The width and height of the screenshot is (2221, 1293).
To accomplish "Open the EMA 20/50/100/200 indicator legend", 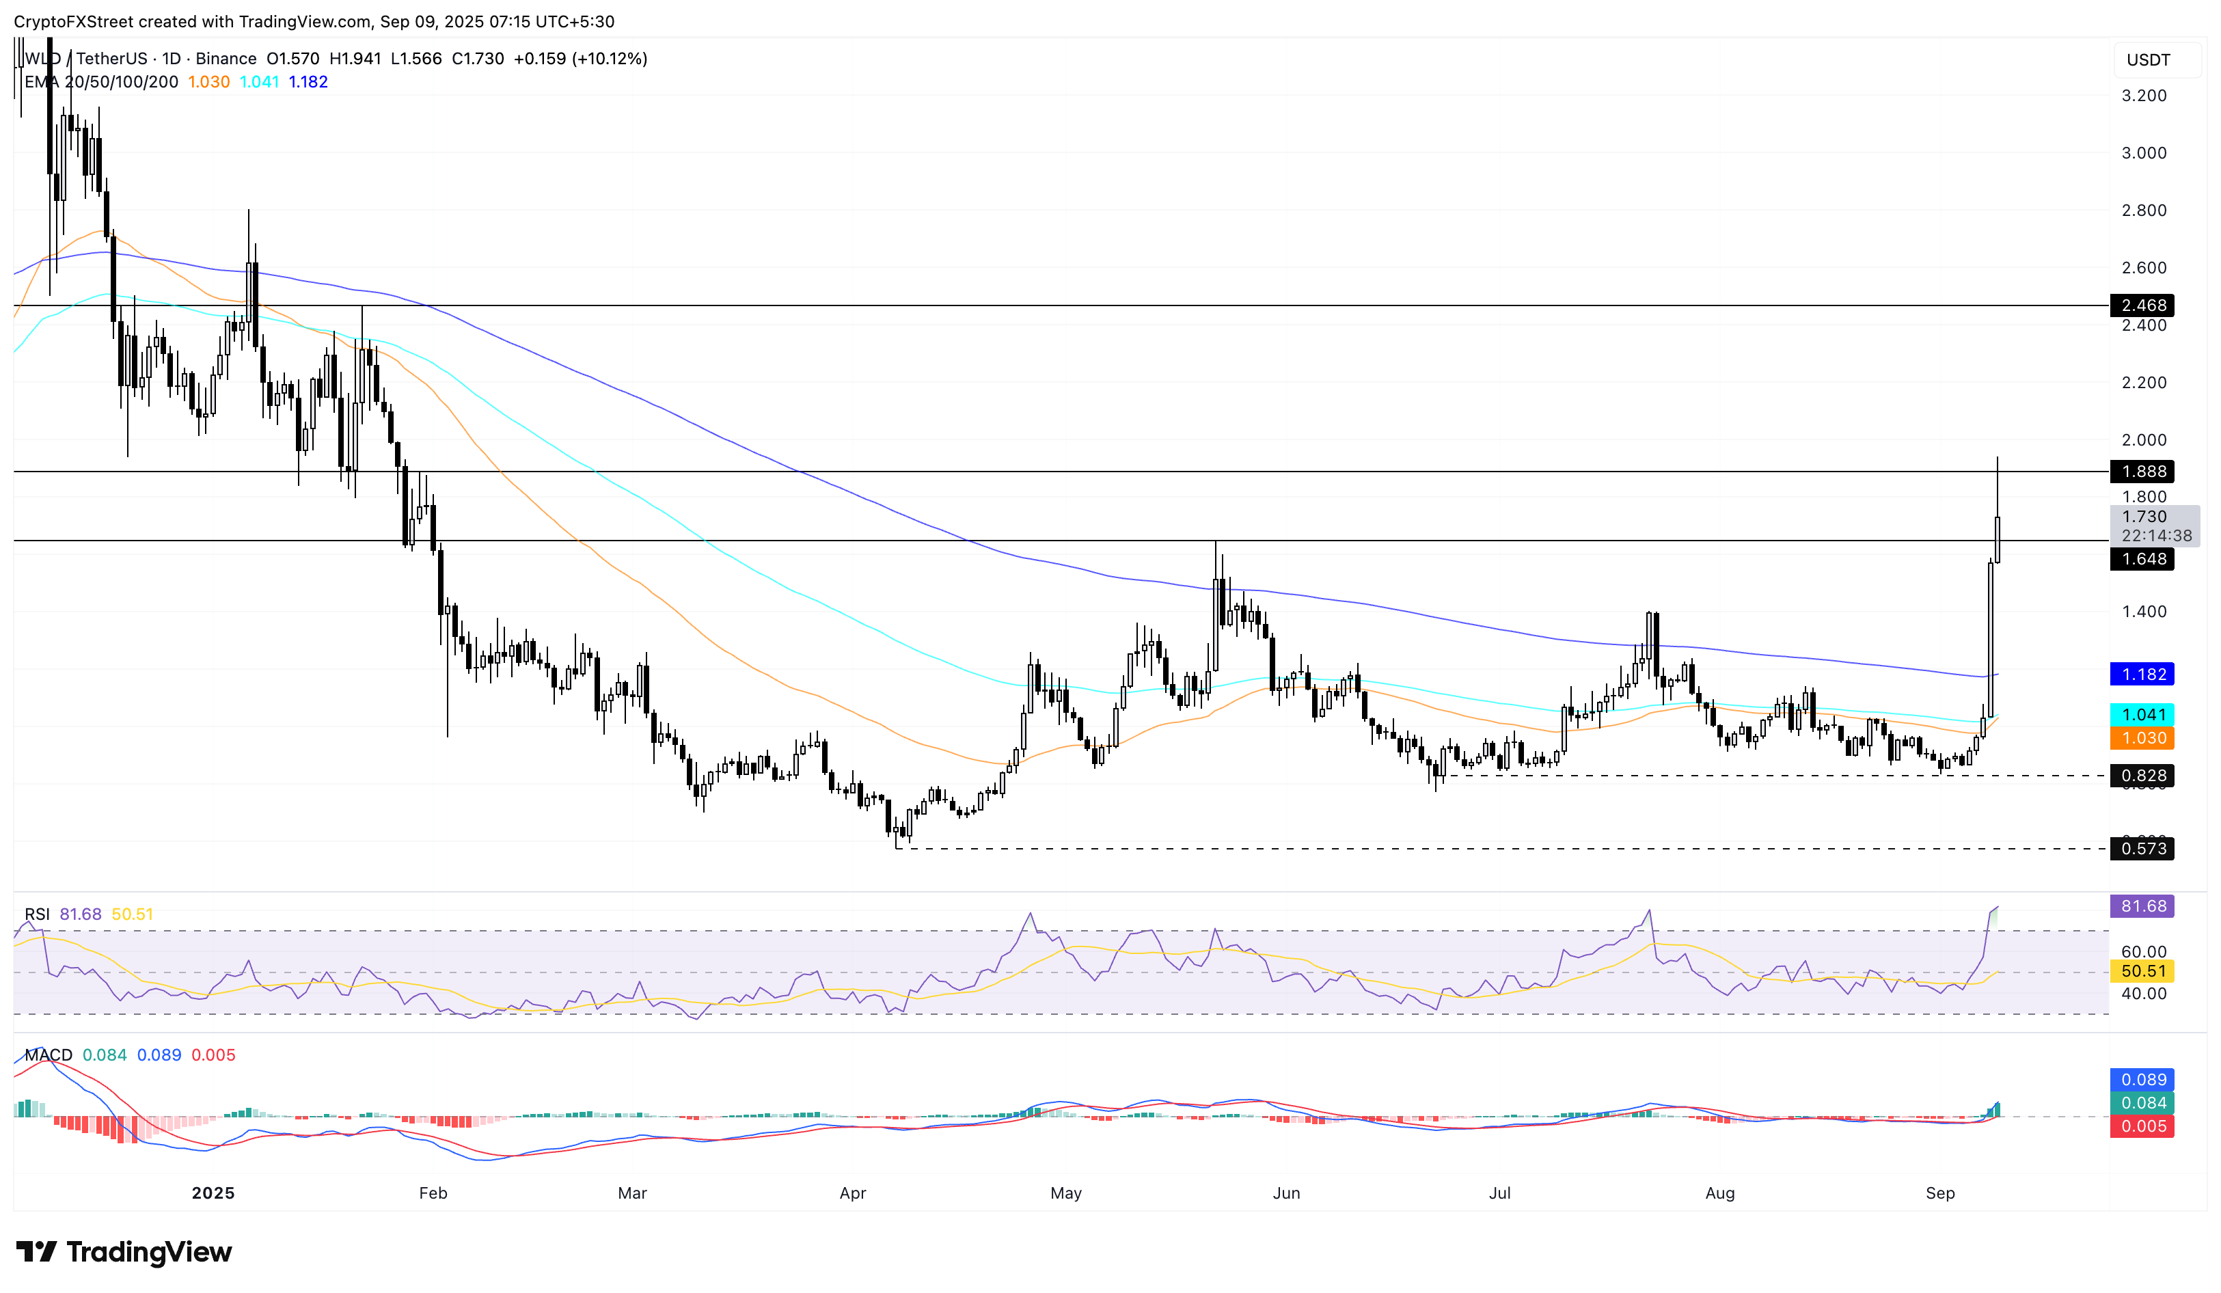I will coord(101,82).
